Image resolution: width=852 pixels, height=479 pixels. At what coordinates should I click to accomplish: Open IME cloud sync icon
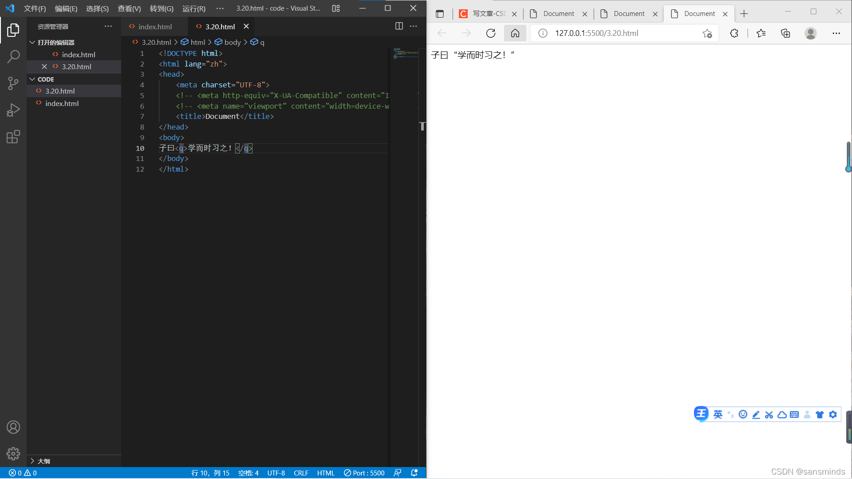782,414
